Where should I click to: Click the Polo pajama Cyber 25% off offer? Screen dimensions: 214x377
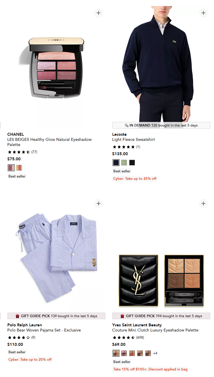(x=30, y=360)
